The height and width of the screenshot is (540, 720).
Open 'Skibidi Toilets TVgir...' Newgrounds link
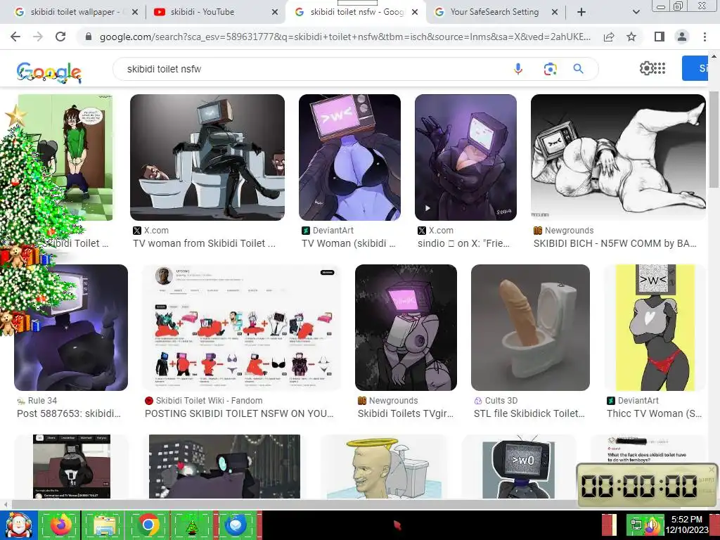click(406, 413)
